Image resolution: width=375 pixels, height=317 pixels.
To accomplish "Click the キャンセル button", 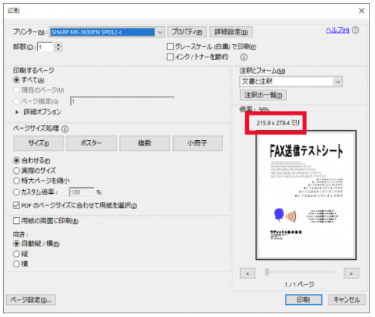I will tap(347, 299).
